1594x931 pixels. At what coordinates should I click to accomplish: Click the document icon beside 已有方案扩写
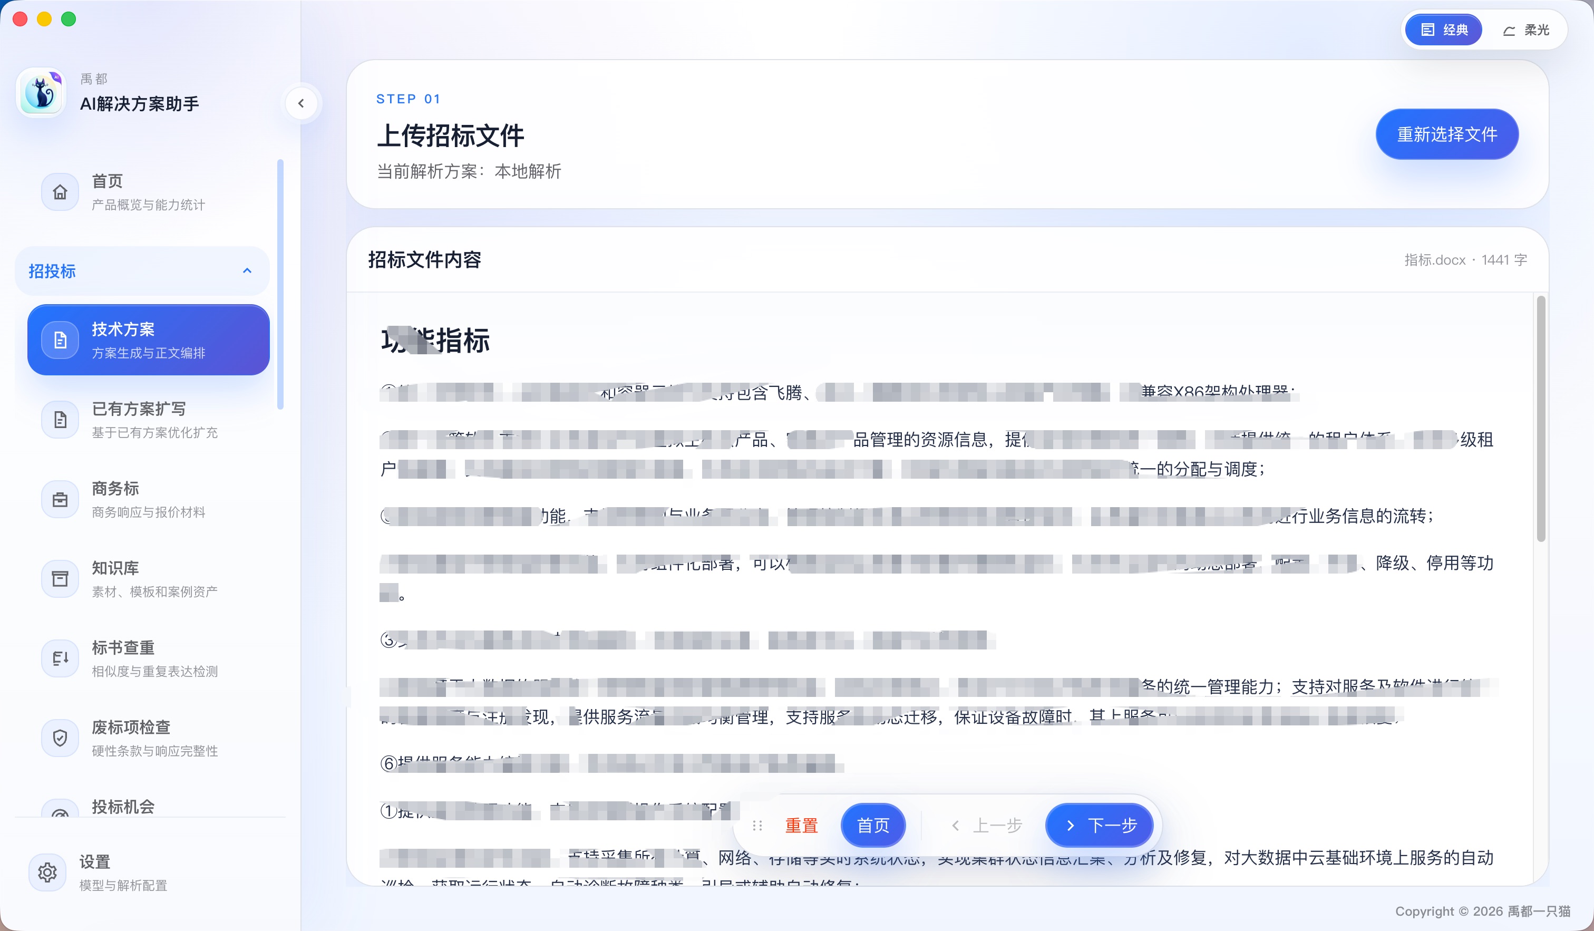point(60,420)
